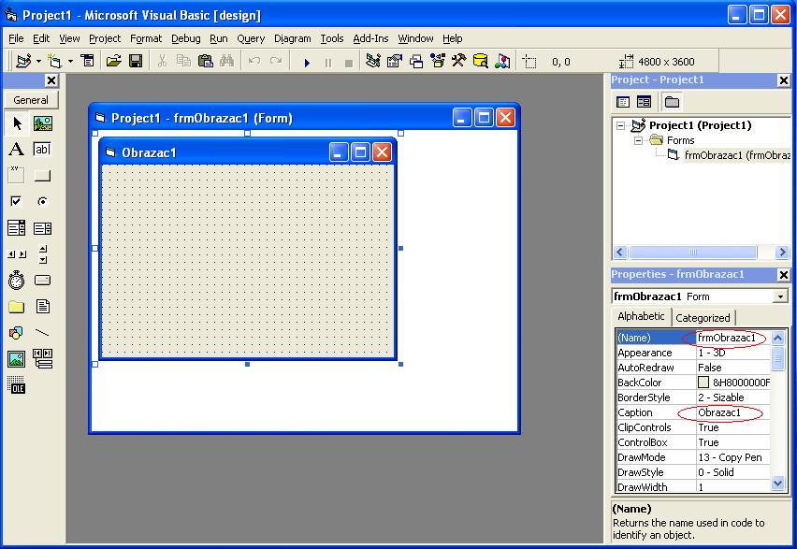Select the ListBox tool
This screenshot has width=797, height=549.
pyautogui.click(x=43, y=228)
